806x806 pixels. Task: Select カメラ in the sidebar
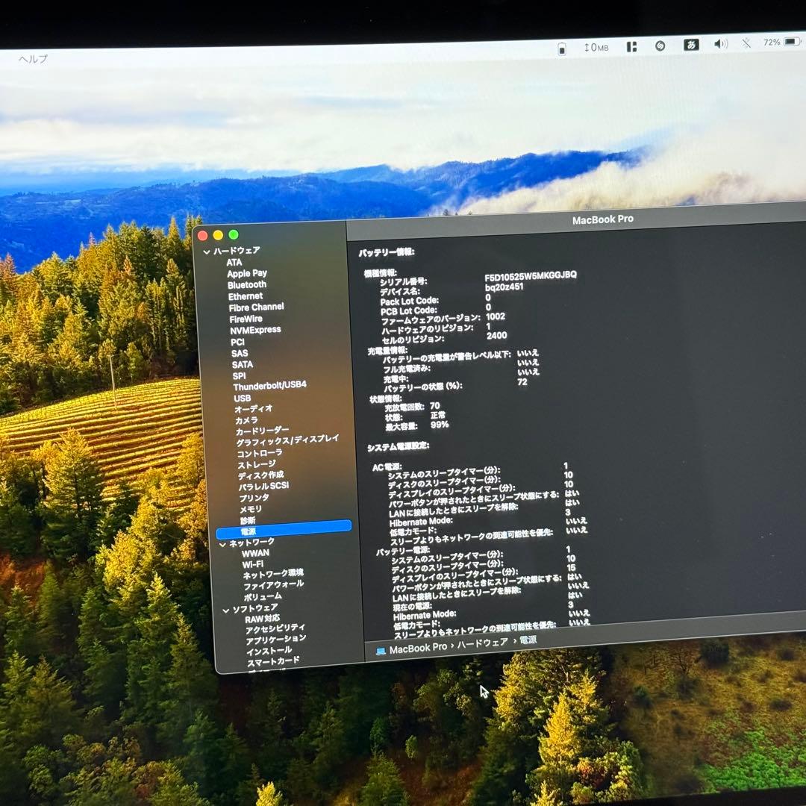246,420
